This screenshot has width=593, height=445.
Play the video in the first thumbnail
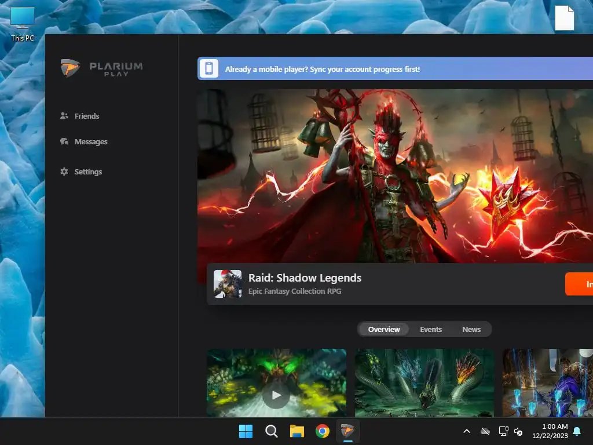276,395
